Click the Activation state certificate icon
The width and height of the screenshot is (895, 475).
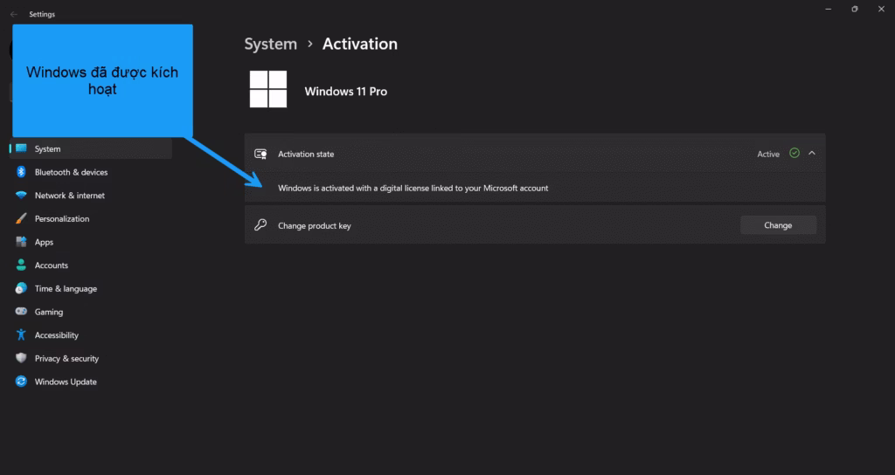point(260,154)
